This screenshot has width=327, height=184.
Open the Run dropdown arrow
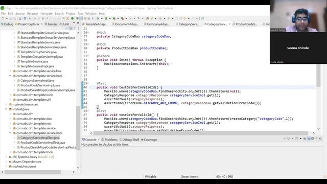point(110,18)
